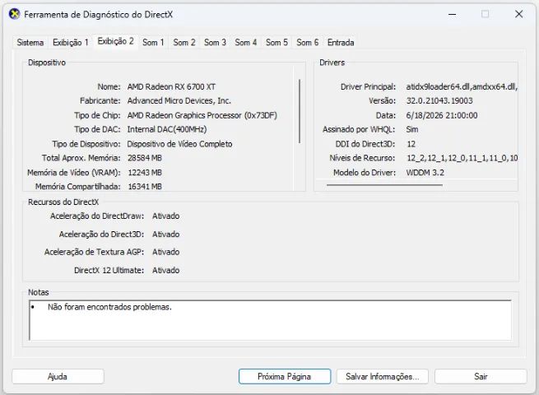Open the Som 1 tab
Screen dimensions: 539x395
[x=153, y=43]
